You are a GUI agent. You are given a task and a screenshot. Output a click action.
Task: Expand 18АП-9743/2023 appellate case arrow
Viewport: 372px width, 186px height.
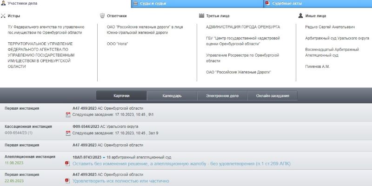point(104,158)
